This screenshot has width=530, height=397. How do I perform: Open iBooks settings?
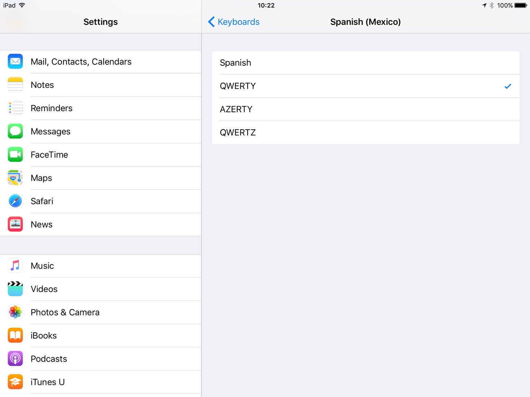point(101,336)
